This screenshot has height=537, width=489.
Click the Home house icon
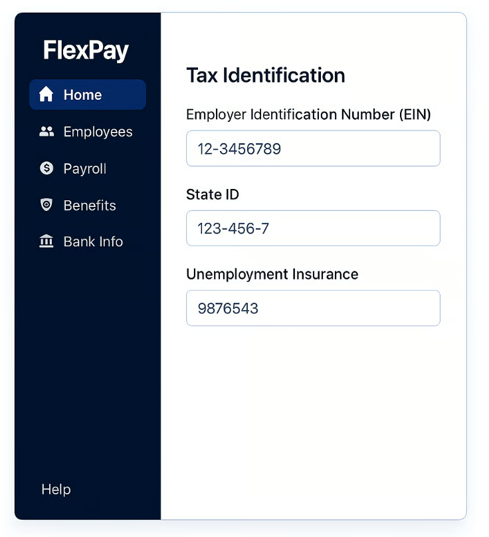click(46, 94)
